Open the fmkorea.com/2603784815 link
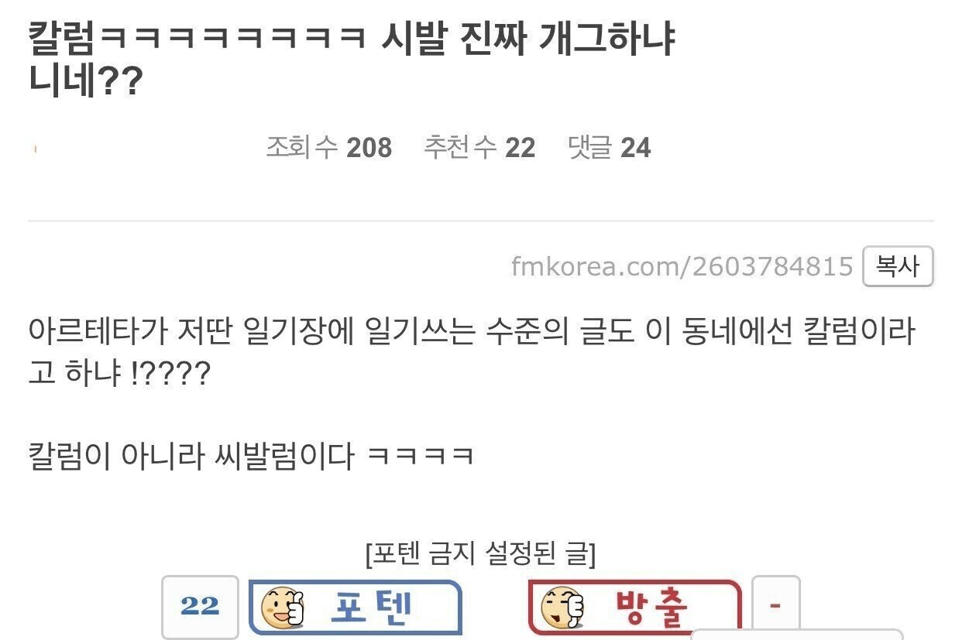962x640 pixels. [x=682, y=267]
